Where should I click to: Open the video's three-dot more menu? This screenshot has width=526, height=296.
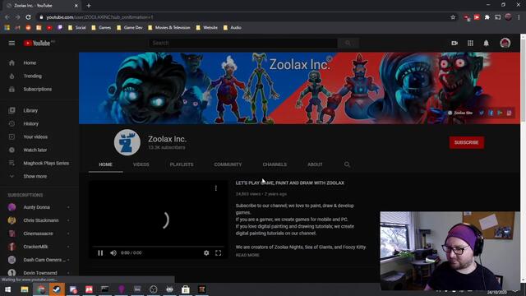coord(216,188)
